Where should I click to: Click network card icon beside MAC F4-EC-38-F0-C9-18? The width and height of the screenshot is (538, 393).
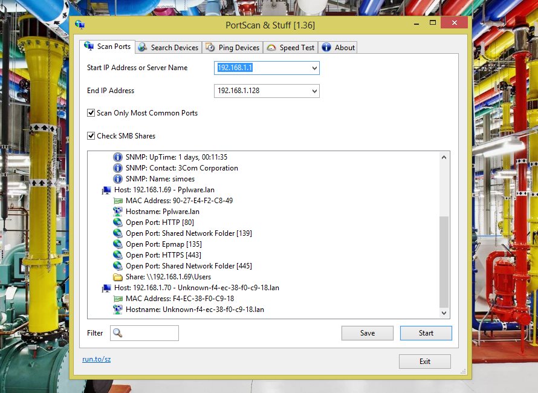[118, 299]
